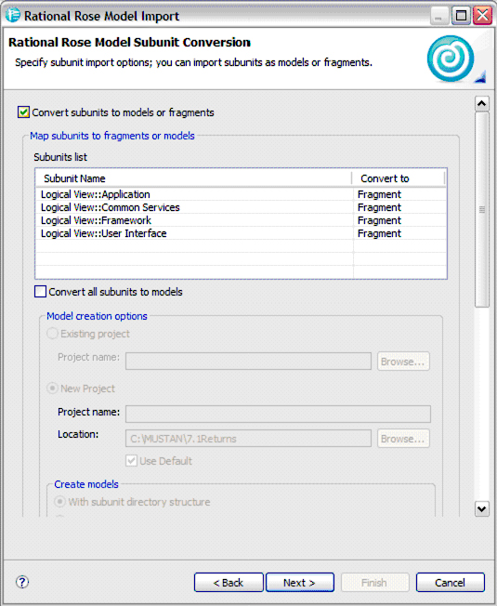The height and width of the screenshot is (606, 497).
Task: Choose With subunit directory structure option
Action: 59,502
